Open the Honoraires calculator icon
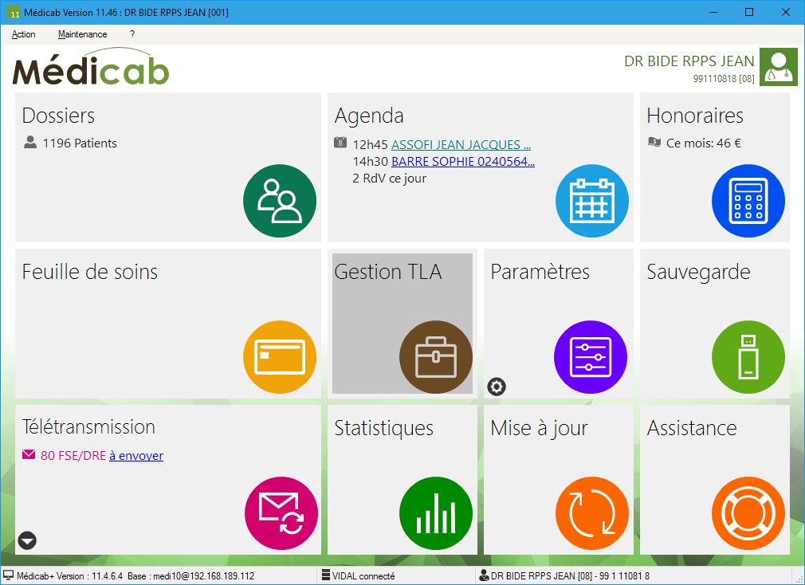The width and height of the screenshot is (805, 585). [748, 200]
